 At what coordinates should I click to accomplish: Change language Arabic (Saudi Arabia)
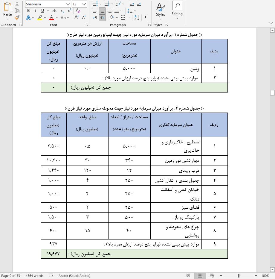pyautogui.click(x=74, y=276)
